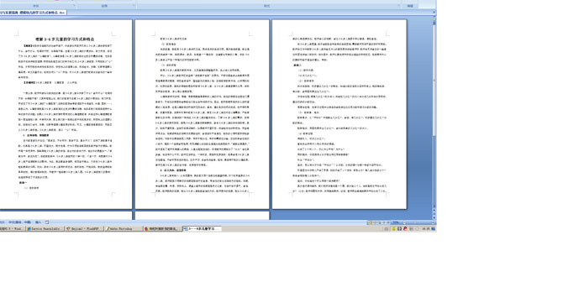Close the document tab bar
This screenshot has width=563, height=308.
[434, 13]
